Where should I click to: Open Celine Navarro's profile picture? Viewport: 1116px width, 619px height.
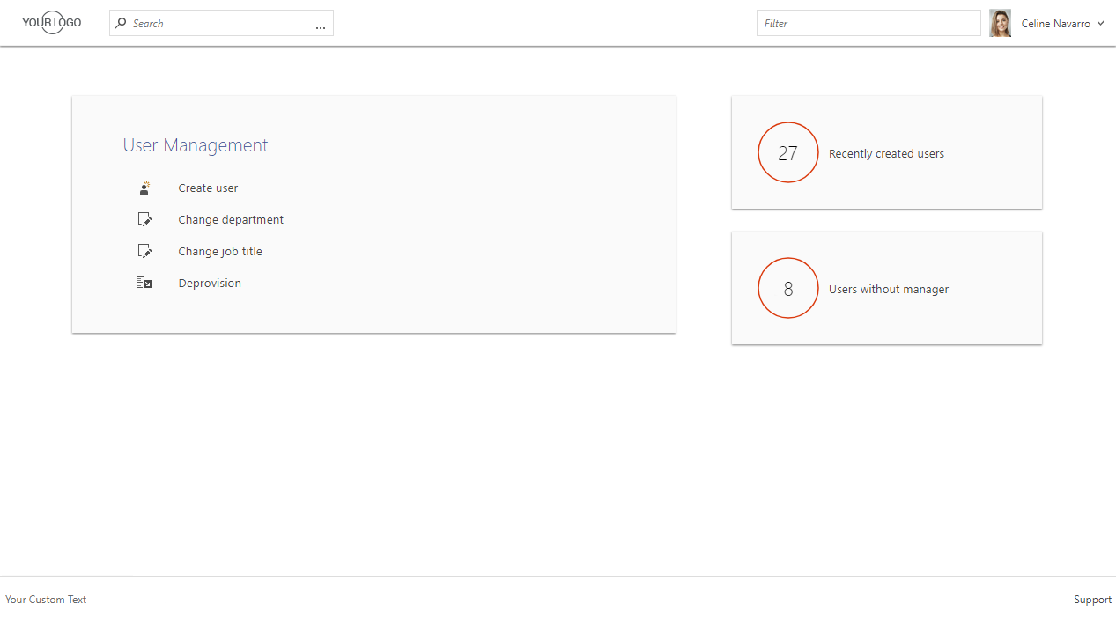(1000, 23)
